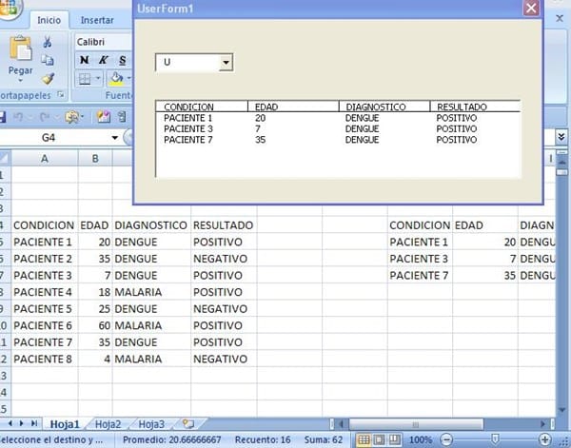This screenshot has height=448, width=571.
Task: Click the cell borders icon
Action: tap(85, 78)
